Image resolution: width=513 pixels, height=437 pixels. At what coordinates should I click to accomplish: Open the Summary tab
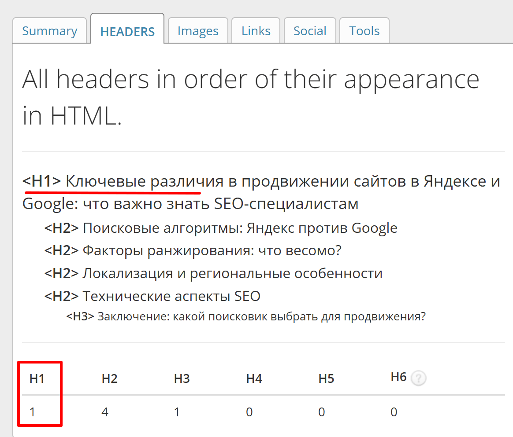tap(49, 31)
